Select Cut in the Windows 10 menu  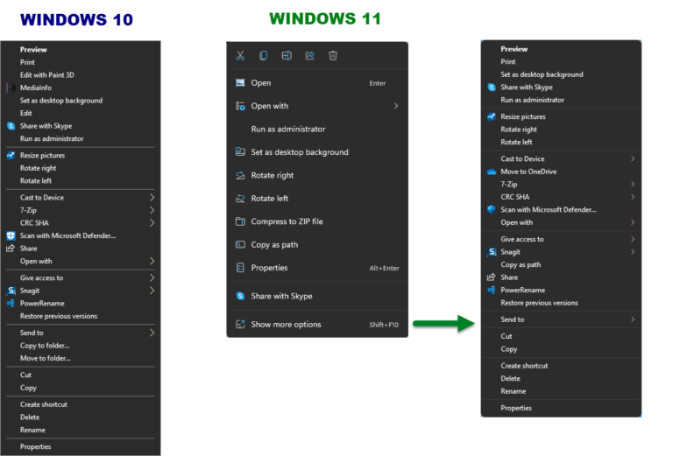click(x=25, y=375)
